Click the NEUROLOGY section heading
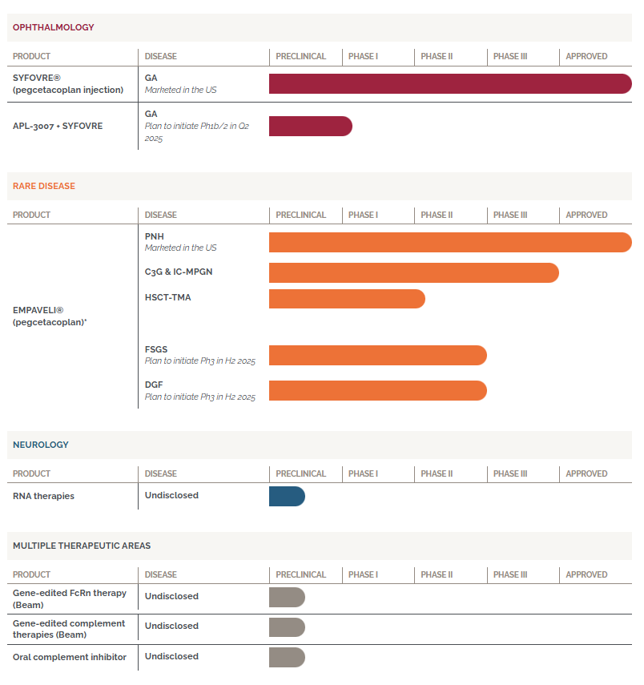 (x=41, y=445)
